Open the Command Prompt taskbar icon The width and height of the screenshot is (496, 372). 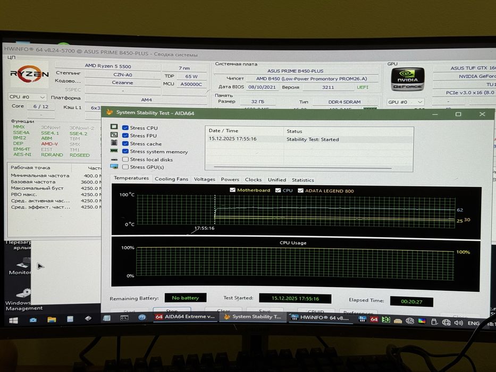[124, 318]
